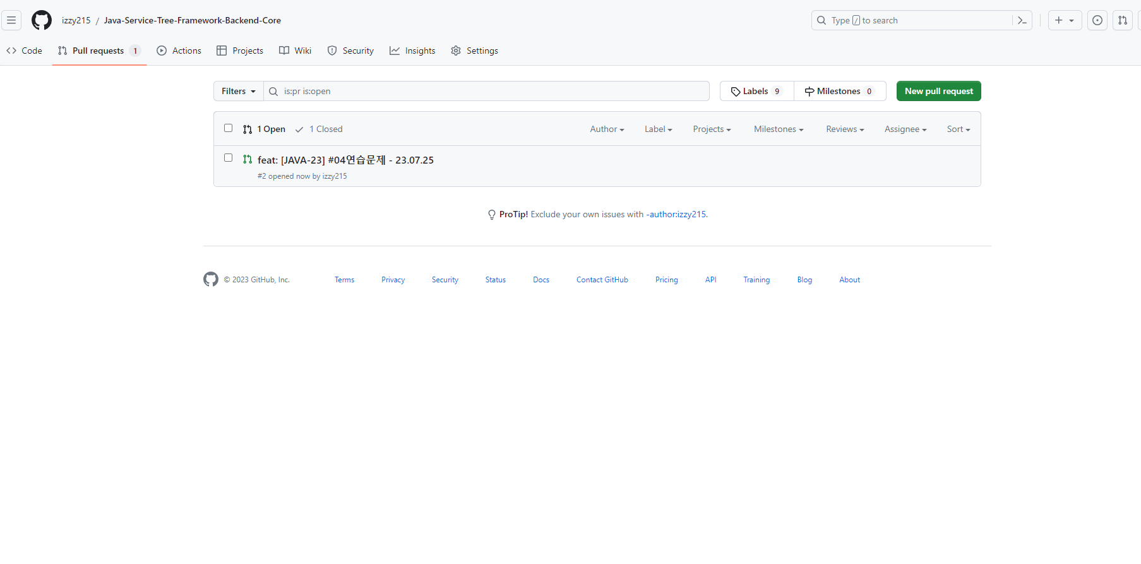Expand the Label filter dropdown

coord(658,129)
